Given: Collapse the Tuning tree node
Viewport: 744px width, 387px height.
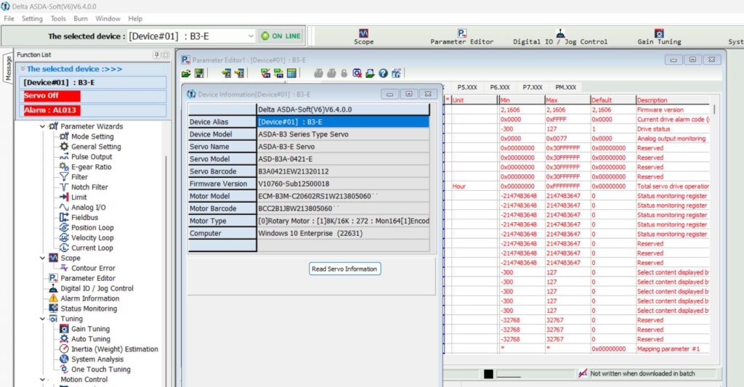Looking at the screenshot, I should click(x=42, y=319).
